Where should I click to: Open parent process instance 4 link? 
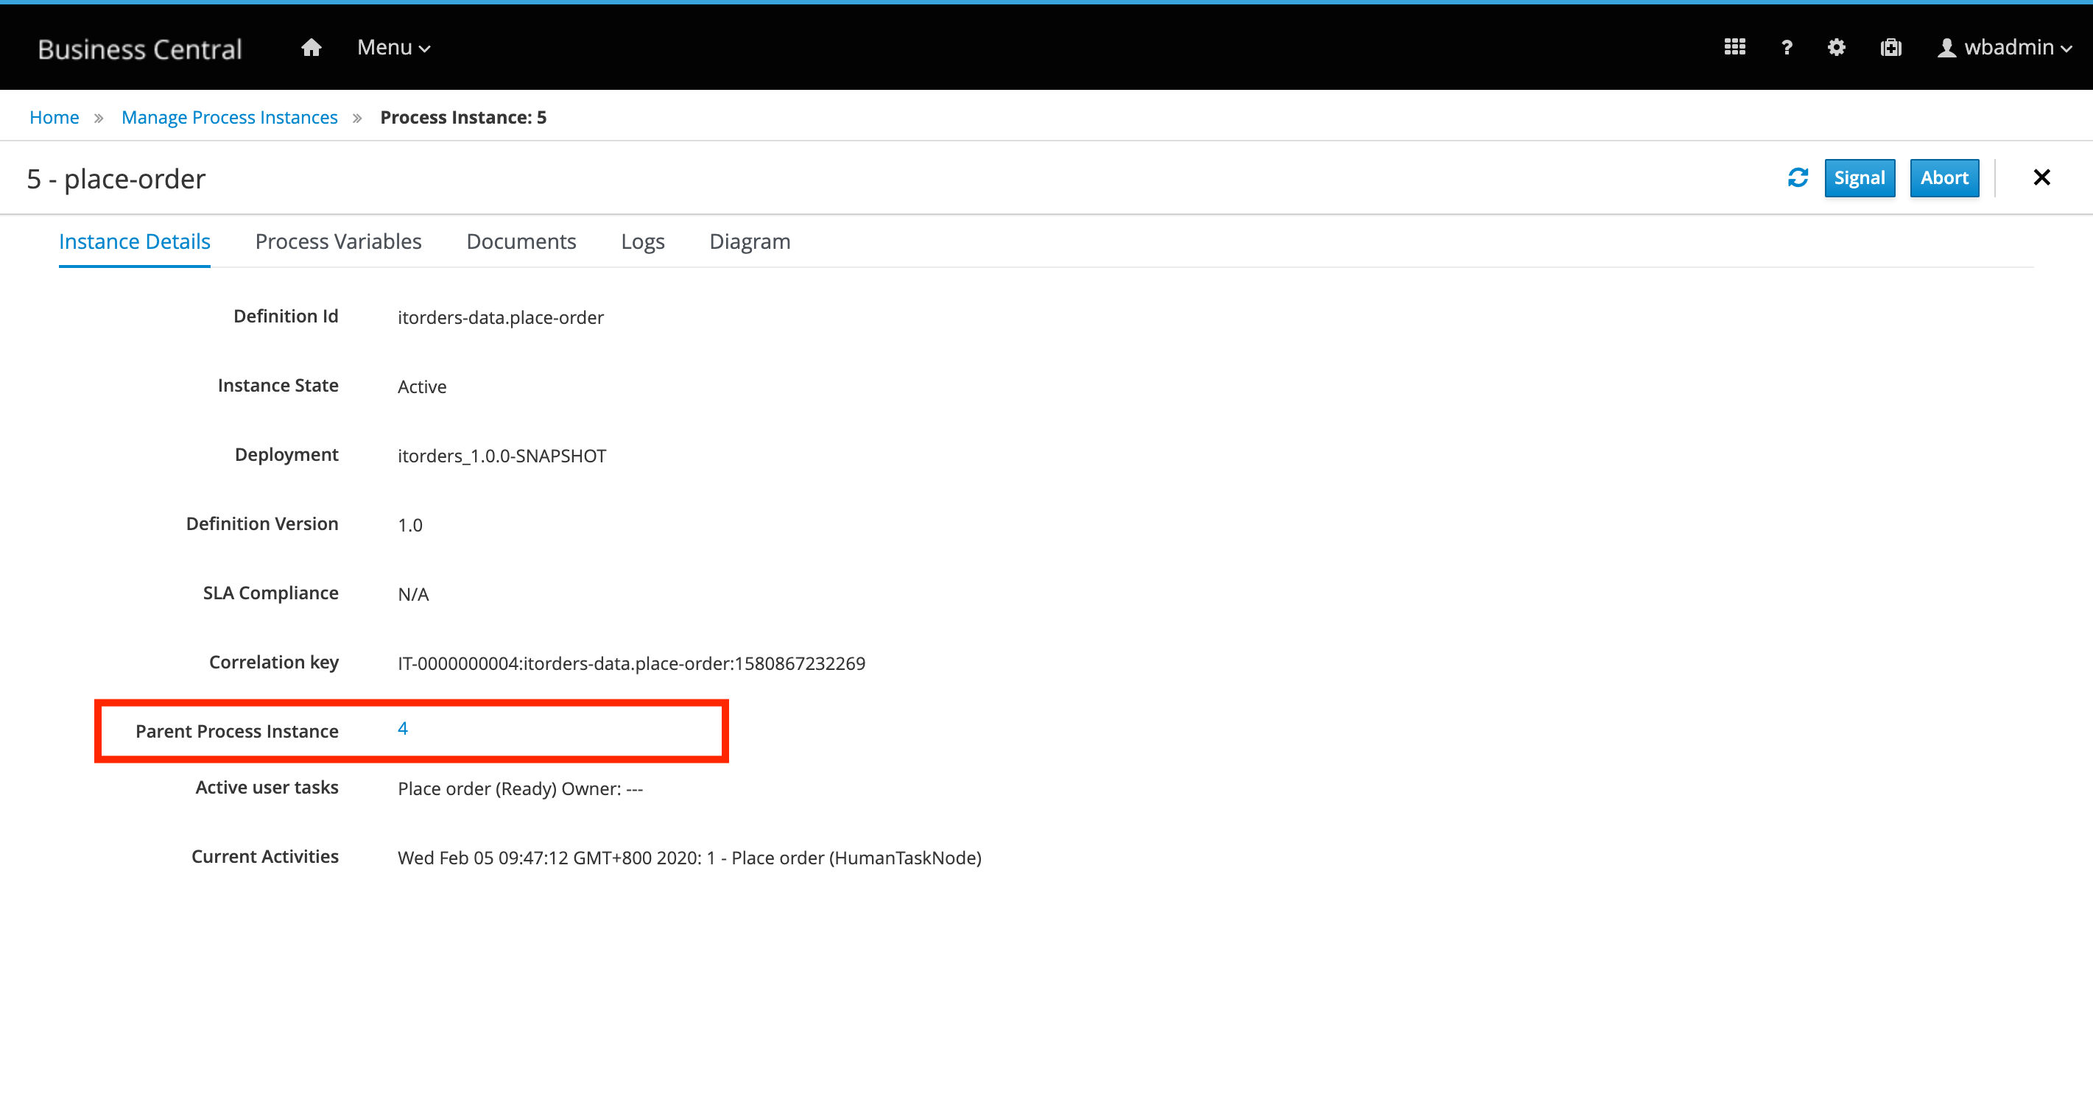tap(402, 729)
